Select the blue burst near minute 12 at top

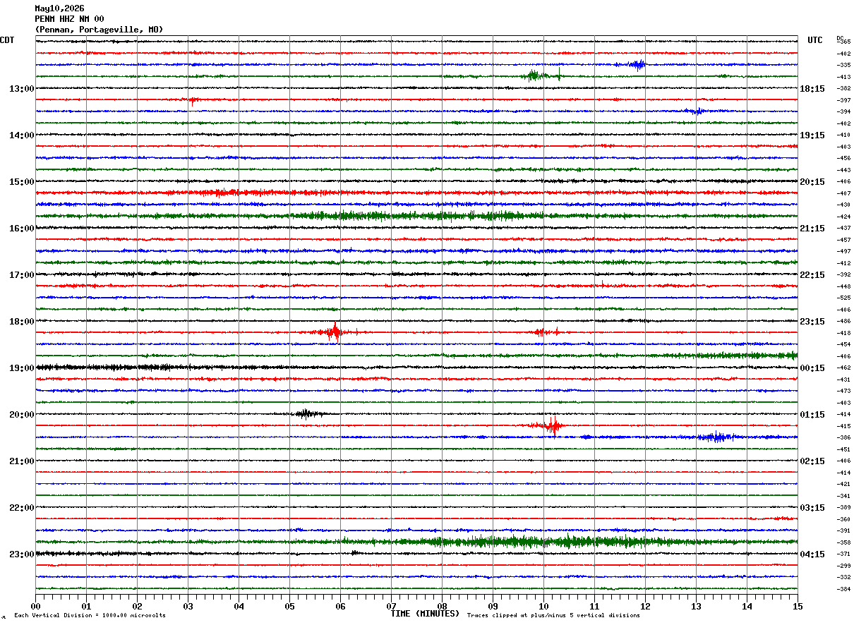[x=635, y=65]
